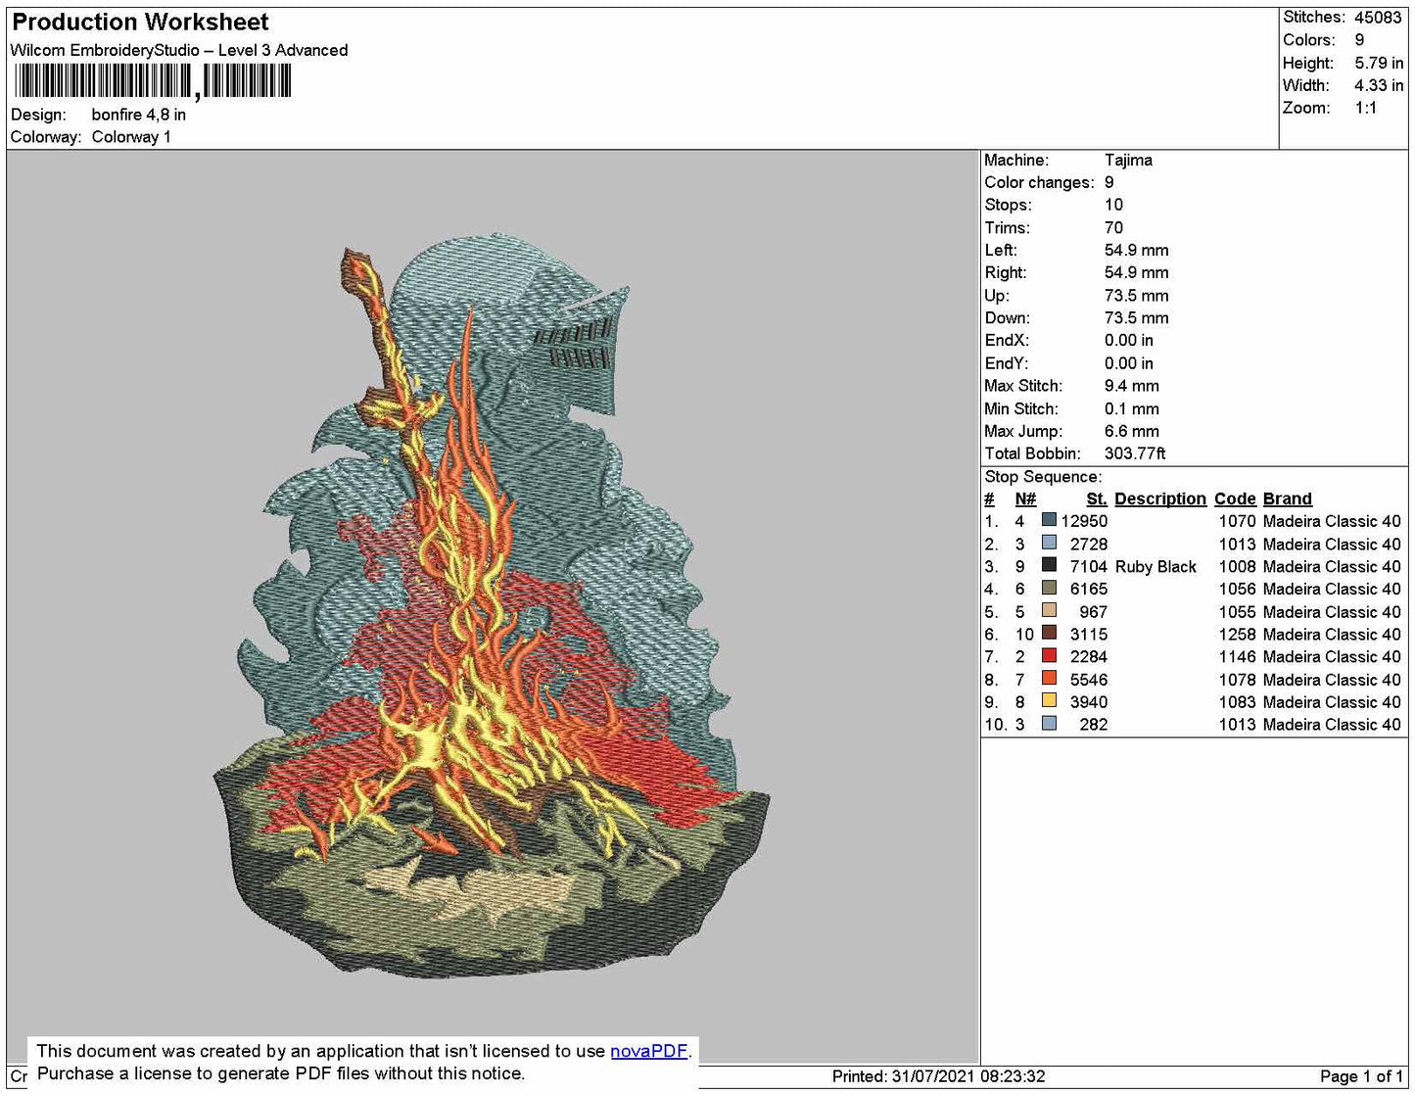Click the Max Jump value 6.6 mm
Image resolution: width=1415 pixels, height=1094 pixels.
coord(1132,431)
